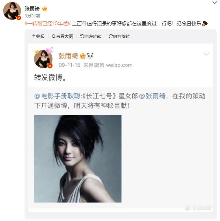Click the up-arrow icon beside 收起
Image resolution: width=220 pixels, height=221 pixels.
pos(34,36)
